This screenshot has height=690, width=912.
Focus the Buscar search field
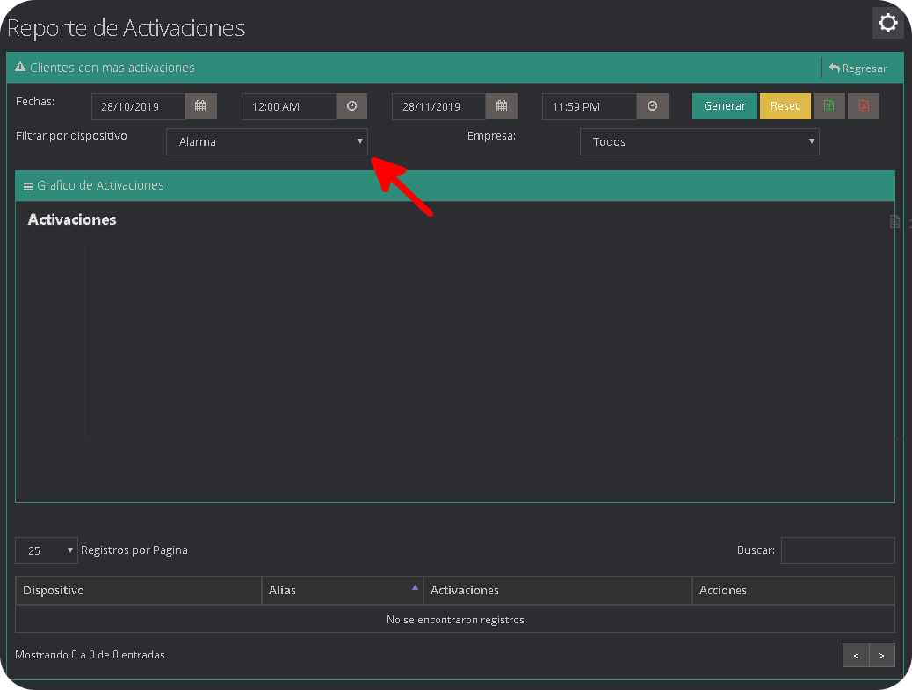[x=837, y=550]
